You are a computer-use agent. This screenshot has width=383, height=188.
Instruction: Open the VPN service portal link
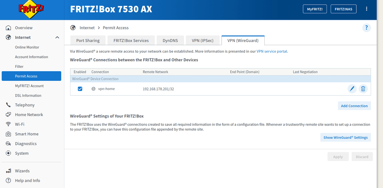click(x=272, y=51)
